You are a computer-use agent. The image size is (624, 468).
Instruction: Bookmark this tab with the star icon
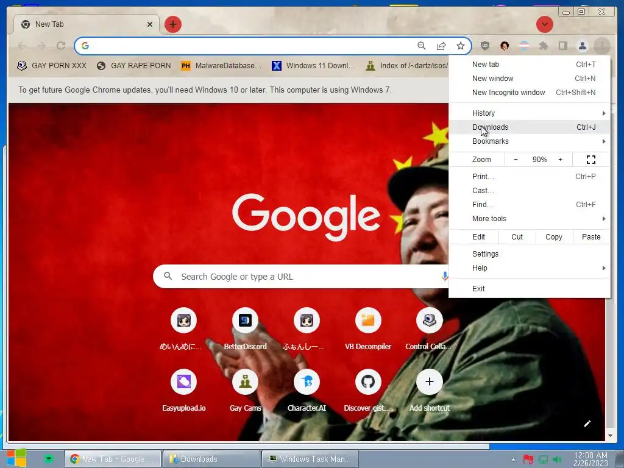click(x=461, y=46)
